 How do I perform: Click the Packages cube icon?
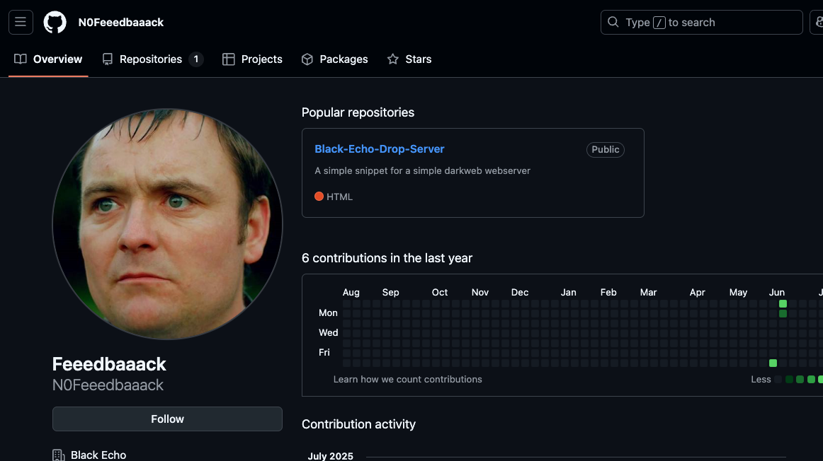pyautogui.click(x=307, y=59)
